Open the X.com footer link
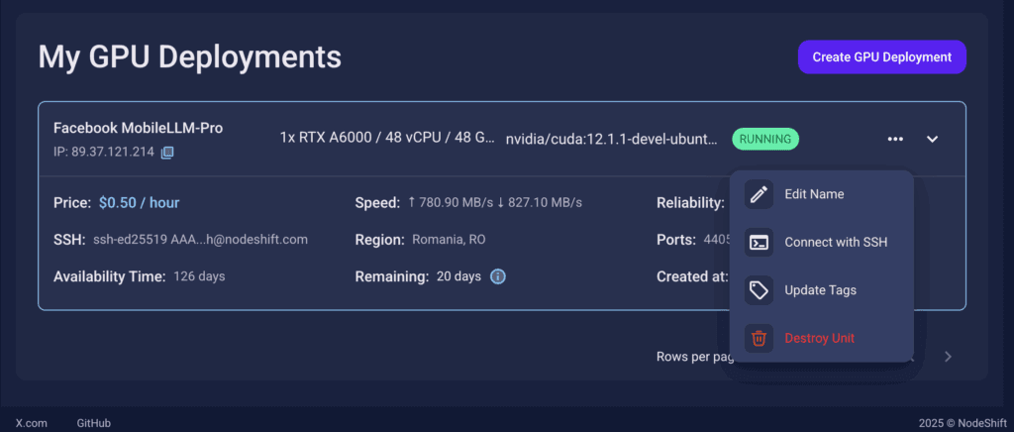Screen dimensions: 1014x432 pos(32,423)
